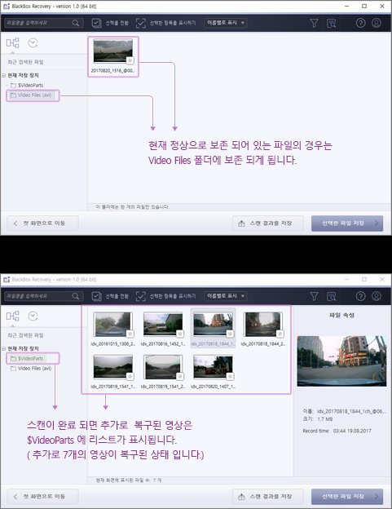Select the idx_20170819_1541_2 video thumbnail

click(163, 367)
